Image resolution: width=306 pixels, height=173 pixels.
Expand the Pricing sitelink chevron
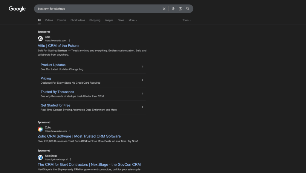[x=143, y=80]
